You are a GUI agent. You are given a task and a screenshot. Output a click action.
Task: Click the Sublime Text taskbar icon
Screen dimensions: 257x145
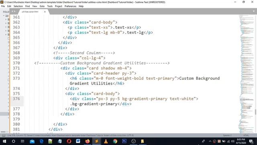pyautogui.click(x=97, y=141)
